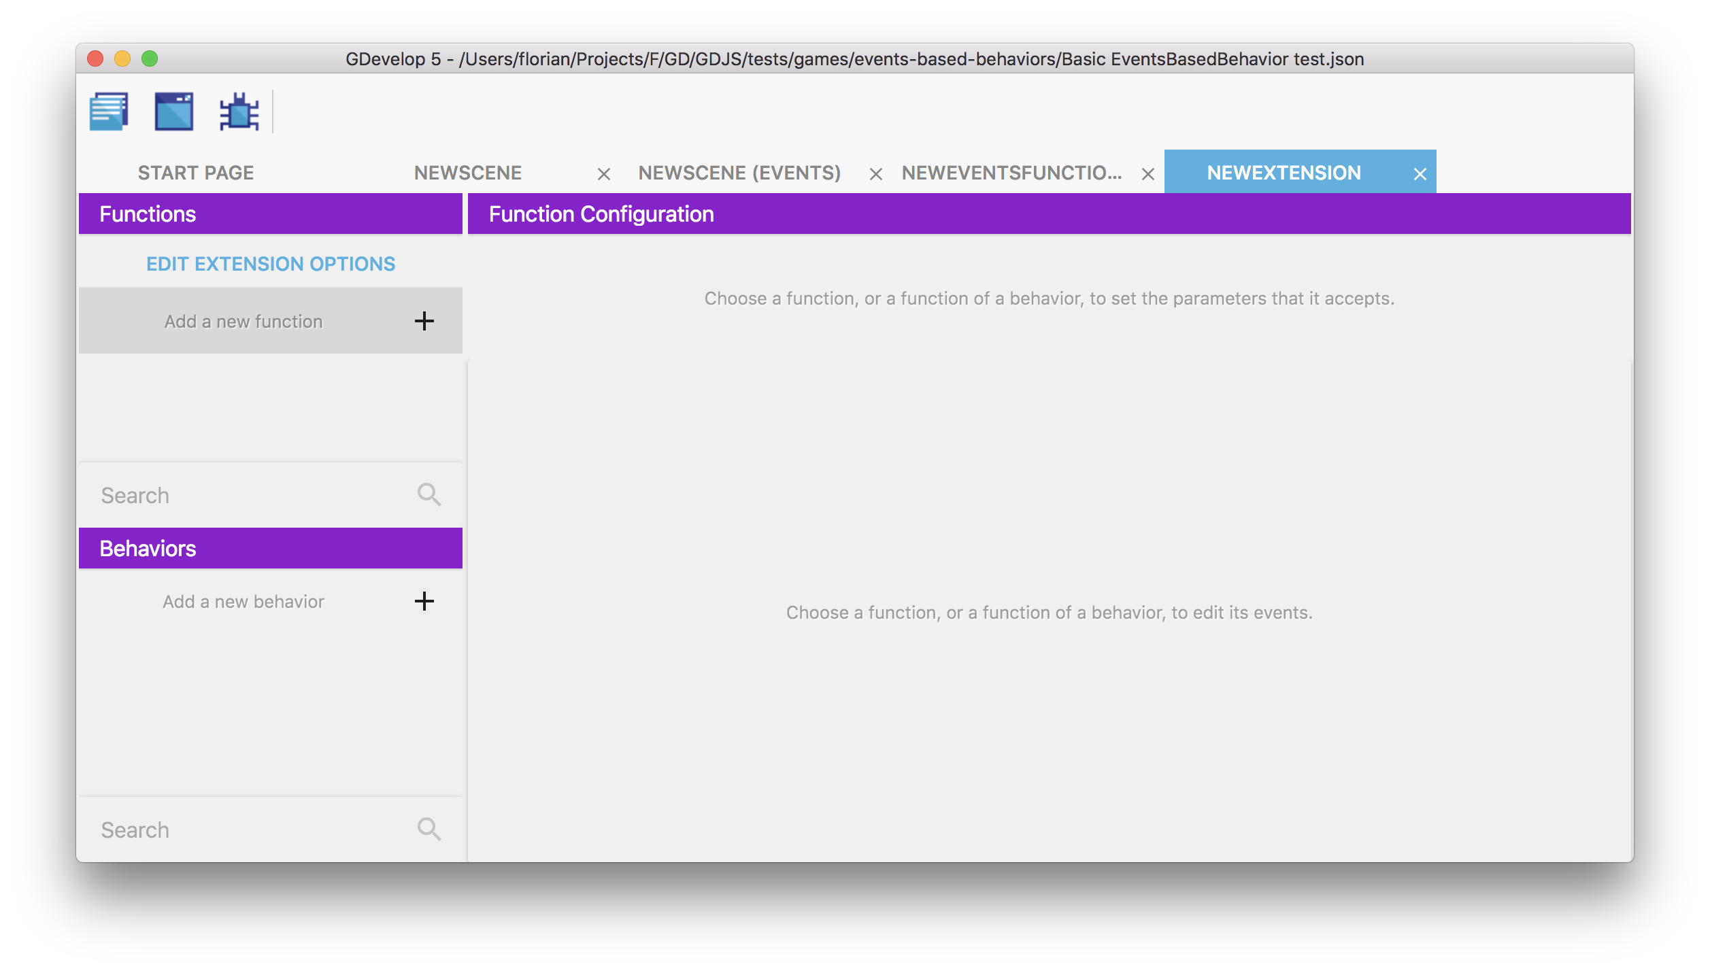Close the NEWSCENE (EVENTS) tab
This screenshot has width=1710, height=971.
coord(875,175)
